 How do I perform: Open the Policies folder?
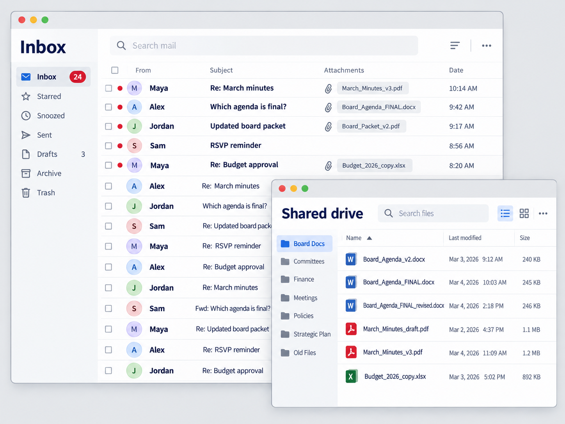tap(304, 316)
